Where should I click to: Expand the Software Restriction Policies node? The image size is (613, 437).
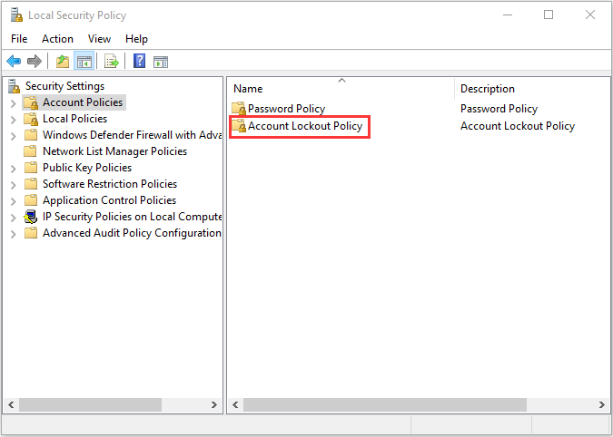pyautogui.click(x=14, y=185)
